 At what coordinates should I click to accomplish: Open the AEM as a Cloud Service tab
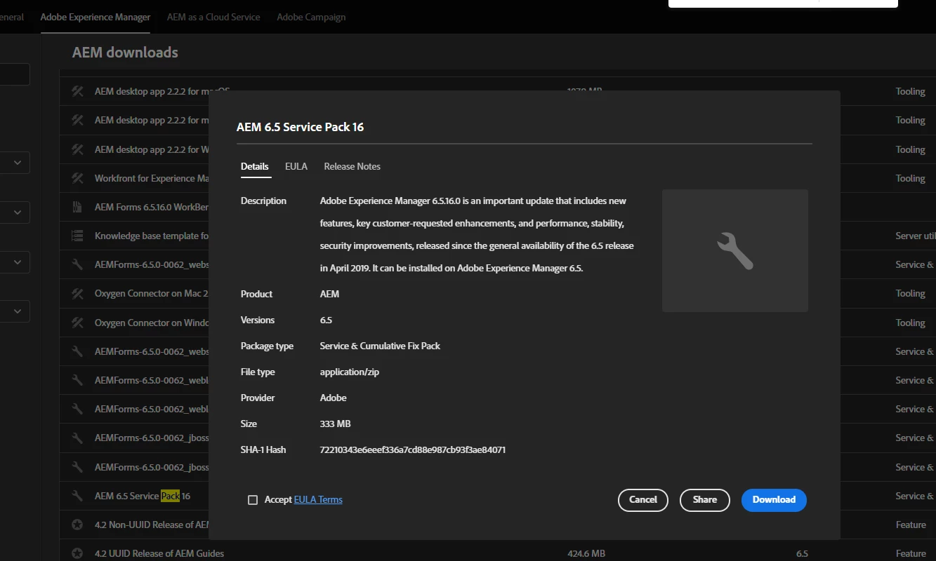pos(213,17)
